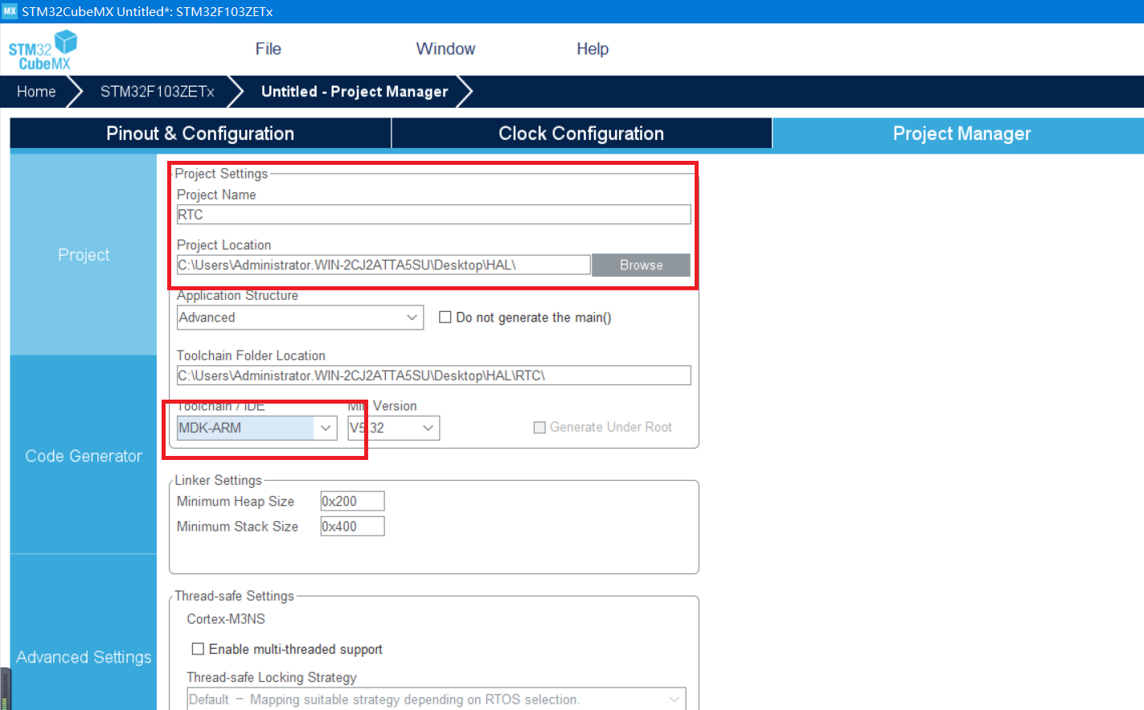Viewport: 1144px width, 710px height.
Task: Click the Cortex-M3NS label
Action: tap(226, 619)
